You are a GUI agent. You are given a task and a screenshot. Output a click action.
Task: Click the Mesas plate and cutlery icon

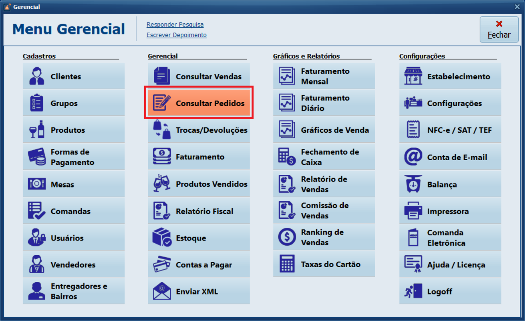coord(37,184)
